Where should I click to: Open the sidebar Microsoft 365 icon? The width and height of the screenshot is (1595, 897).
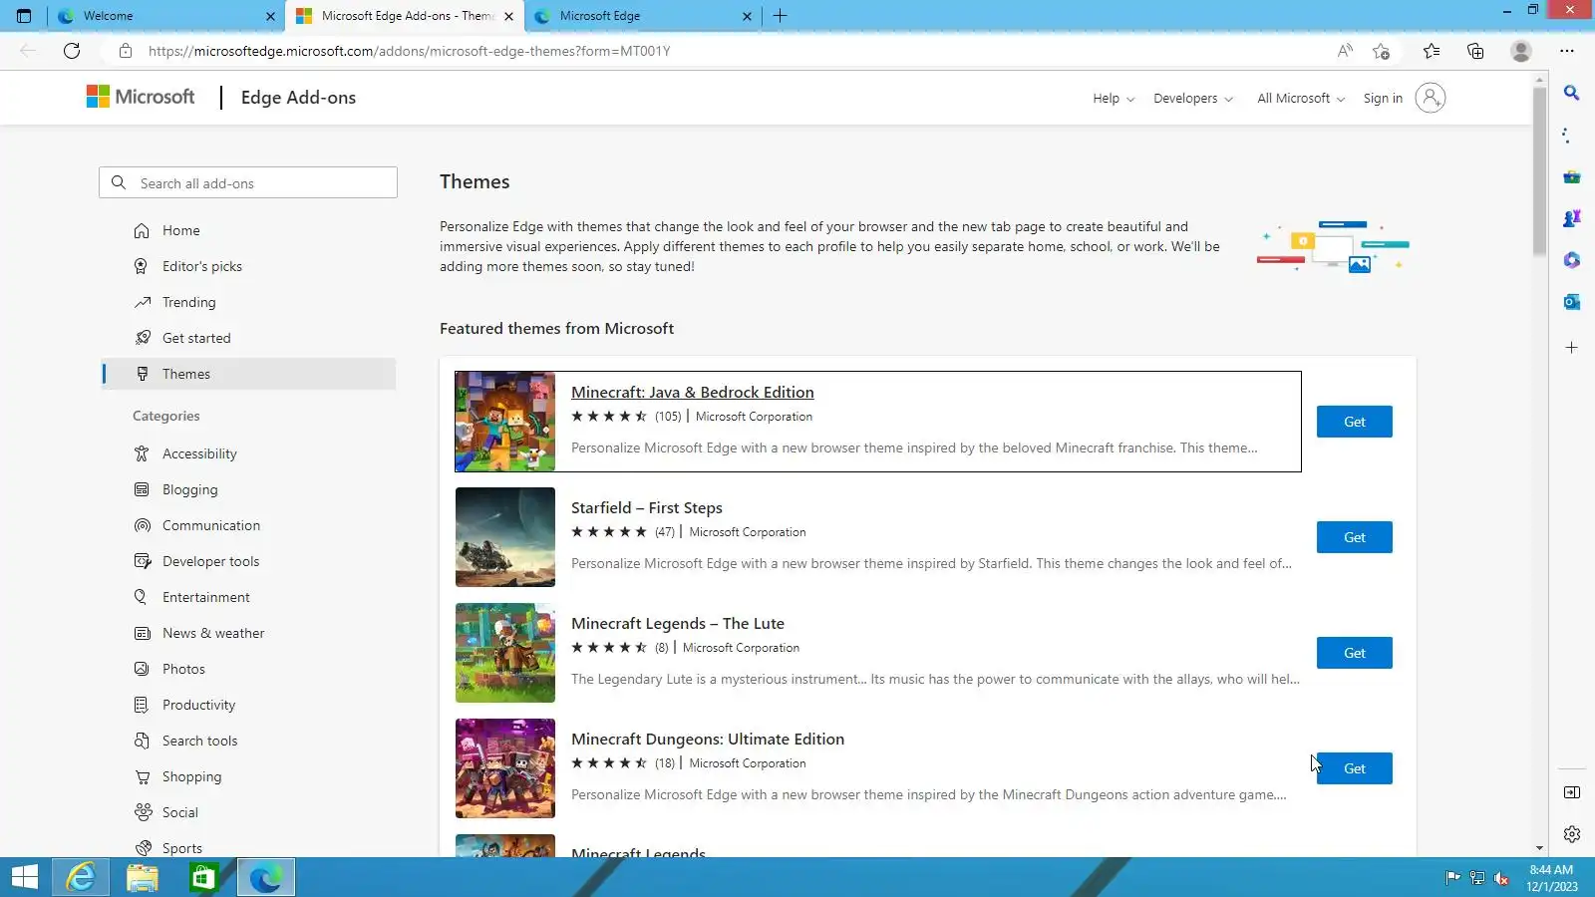tap(1572, 260)
